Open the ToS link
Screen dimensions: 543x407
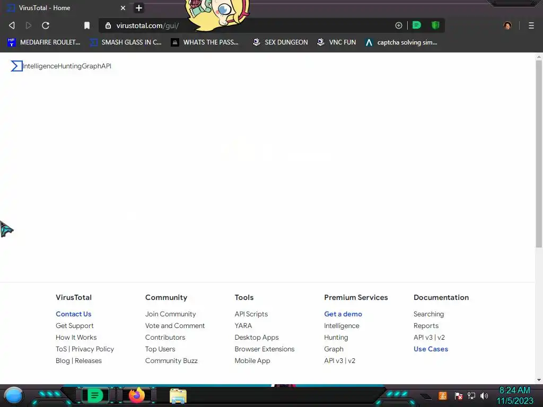click(61, 349)
